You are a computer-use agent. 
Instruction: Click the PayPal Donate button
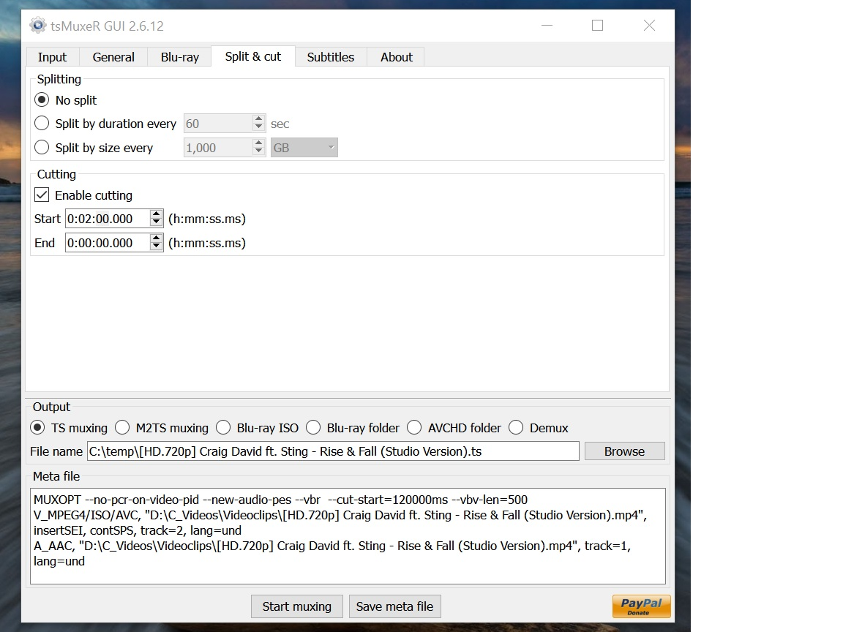click(x=641, y=606)
